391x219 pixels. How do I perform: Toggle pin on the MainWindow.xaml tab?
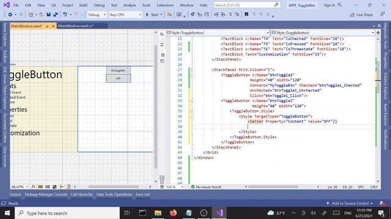click(47, 26)
